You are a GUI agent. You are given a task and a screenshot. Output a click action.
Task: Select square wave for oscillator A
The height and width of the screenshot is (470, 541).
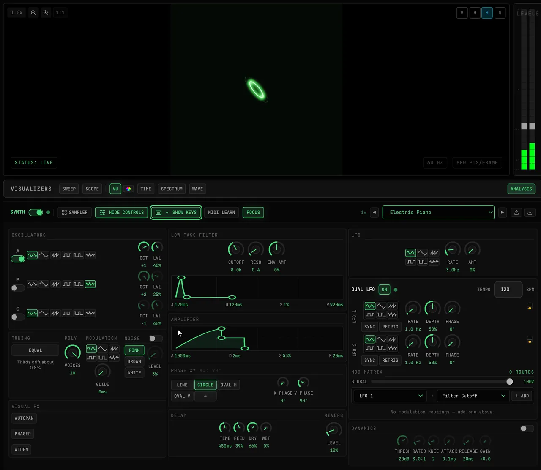67,255
